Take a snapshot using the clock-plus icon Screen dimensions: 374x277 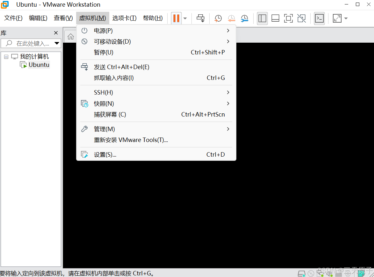(x=218, y=18)
